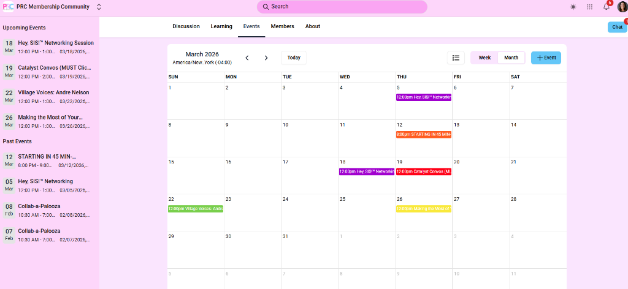This screenshot has height=289, width=628.
Task: Open the notifications bell icon
Action: tap(607, 6)
